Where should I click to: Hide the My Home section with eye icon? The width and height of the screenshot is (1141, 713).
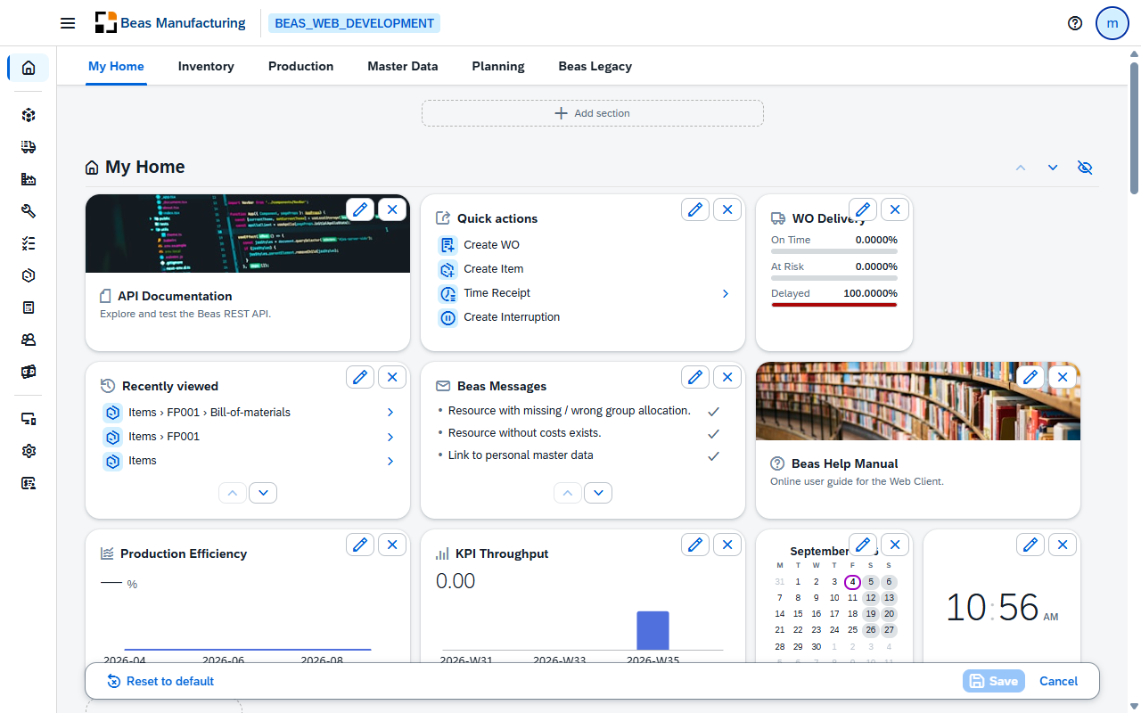(x=1085, y=168)
